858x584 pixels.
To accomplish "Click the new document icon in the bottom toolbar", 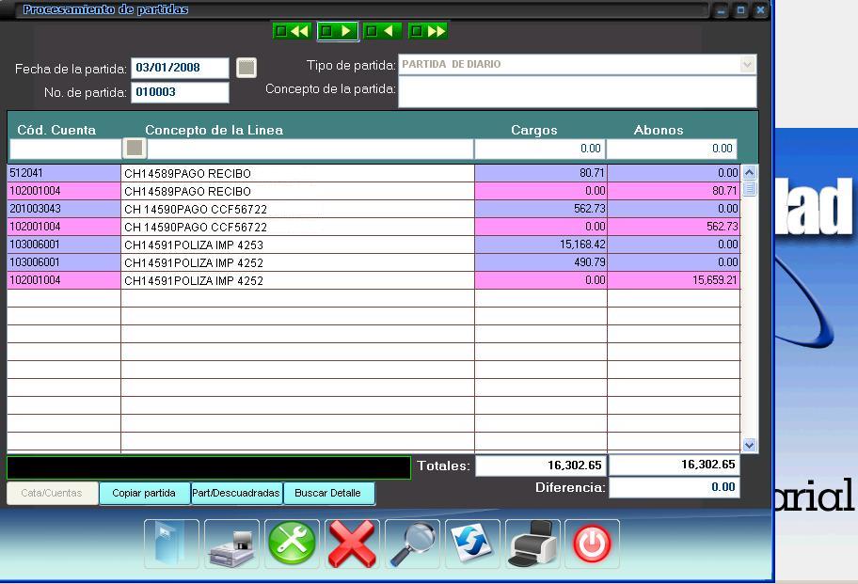I will [171, 545].
